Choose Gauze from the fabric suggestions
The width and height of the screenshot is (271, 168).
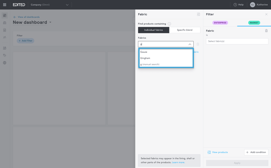pyautogui.click(x=144, y=52)
